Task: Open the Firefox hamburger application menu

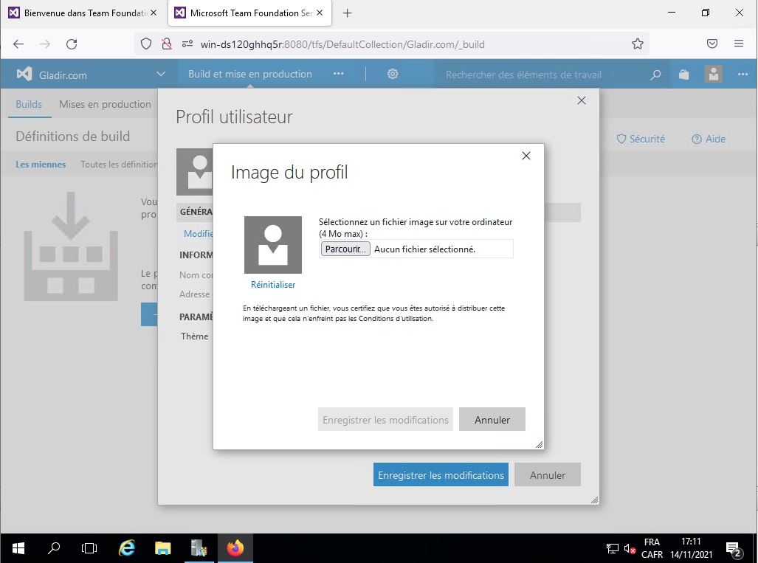Action: [739, 44]
